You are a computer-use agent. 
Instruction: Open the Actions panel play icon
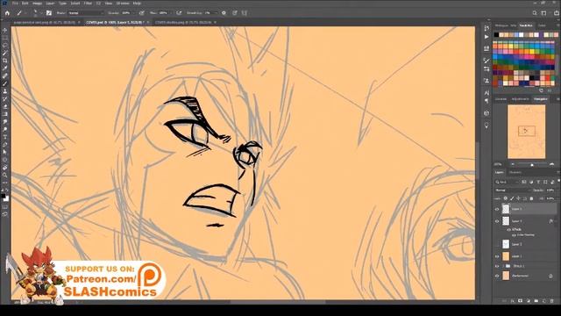486,37
